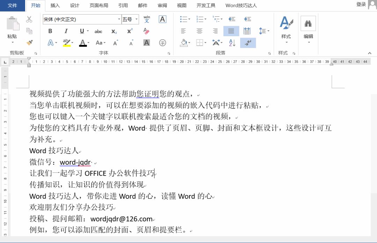Launch 字体 dialog launcher

(169, 53)
